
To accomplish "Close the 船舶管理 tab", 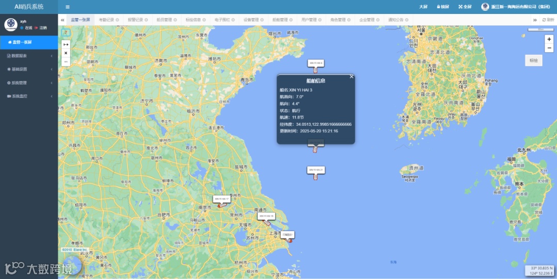I will pos(291,20).
